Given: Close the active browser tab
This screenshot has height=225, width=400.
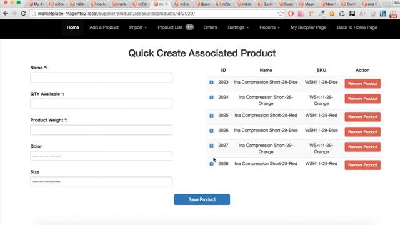Looking at the screenshot, I should click(167, 4).
